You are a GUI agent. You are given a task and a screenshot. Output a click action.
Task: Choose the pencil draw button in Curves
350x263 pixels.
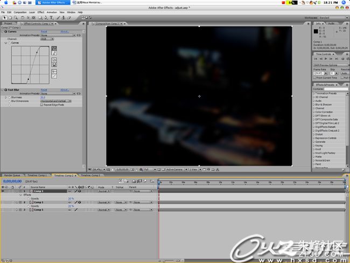[x=54, y=53]
